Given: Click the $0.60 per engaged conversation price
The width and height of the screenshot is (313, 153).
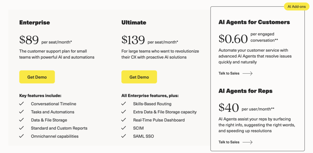Looking at the screenshot, I should pyautogui.click(x=233, y=39).
